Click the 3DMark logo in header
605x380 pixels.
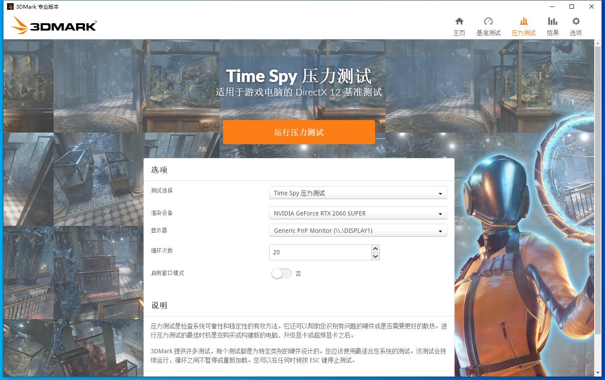click(x=54, y=26)
